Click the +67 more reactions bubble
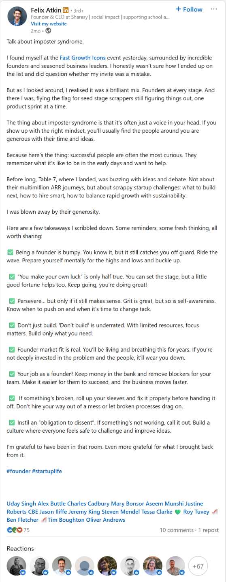Screen dimensions: 226x582 [x=198, y=566]
